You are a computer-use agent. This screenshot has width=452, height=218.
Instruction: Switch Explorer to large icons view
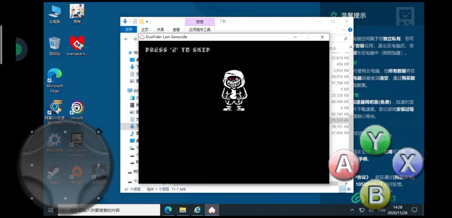tap(349, 189)
